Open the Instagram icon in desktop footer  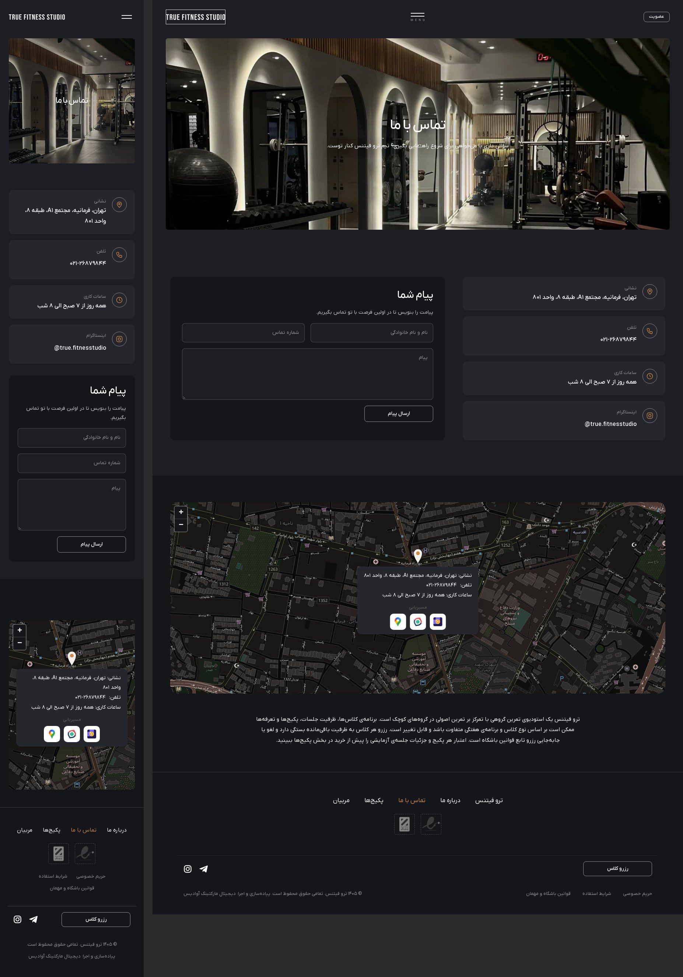(x=188, y=869)
